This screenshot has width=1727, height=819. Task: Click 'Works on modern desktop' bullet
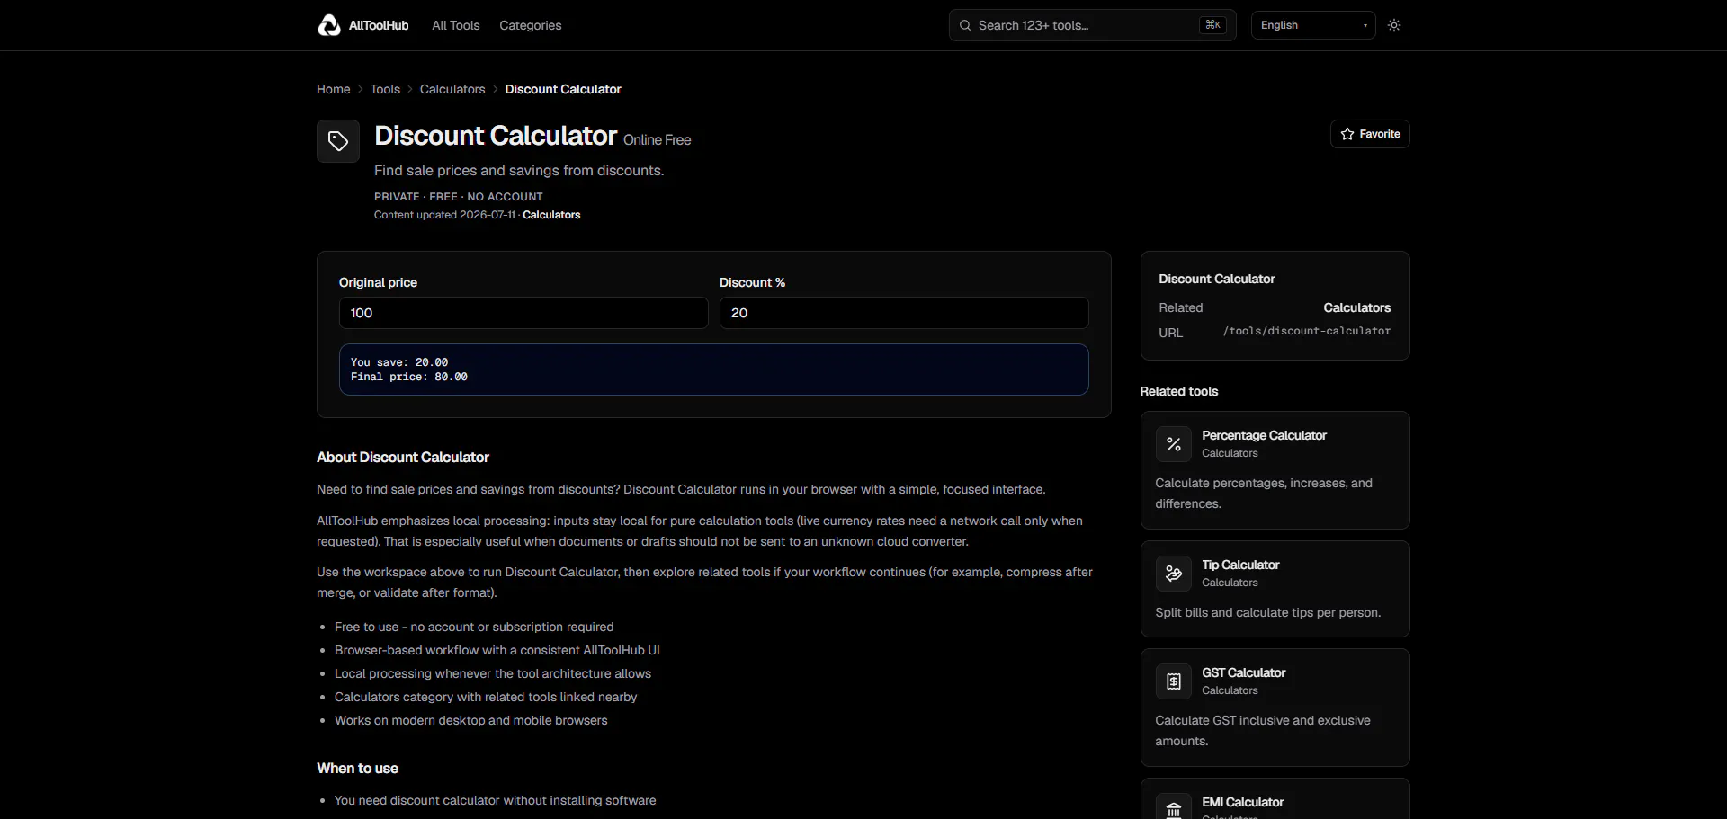coord(471,720)
